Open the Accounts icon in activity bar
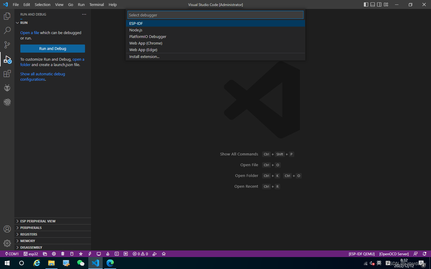431x269 pixels. tap(7, 229)
